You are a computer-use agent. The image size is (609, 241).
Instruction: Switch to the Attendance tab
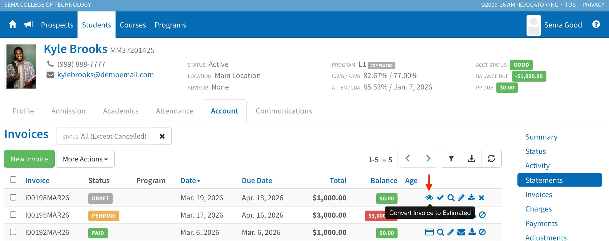pyautogui.click(x=175, y=111)
